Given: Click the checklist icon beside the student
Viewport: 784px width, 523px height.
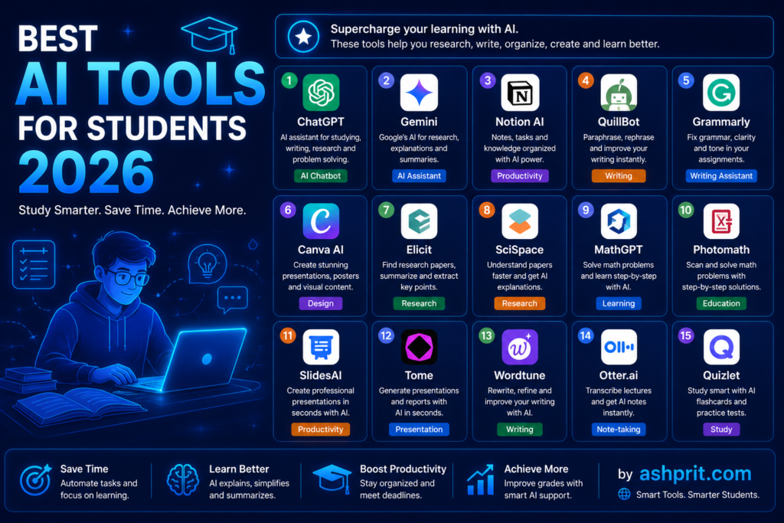Looking at the screenshot, I should [34, 264].
